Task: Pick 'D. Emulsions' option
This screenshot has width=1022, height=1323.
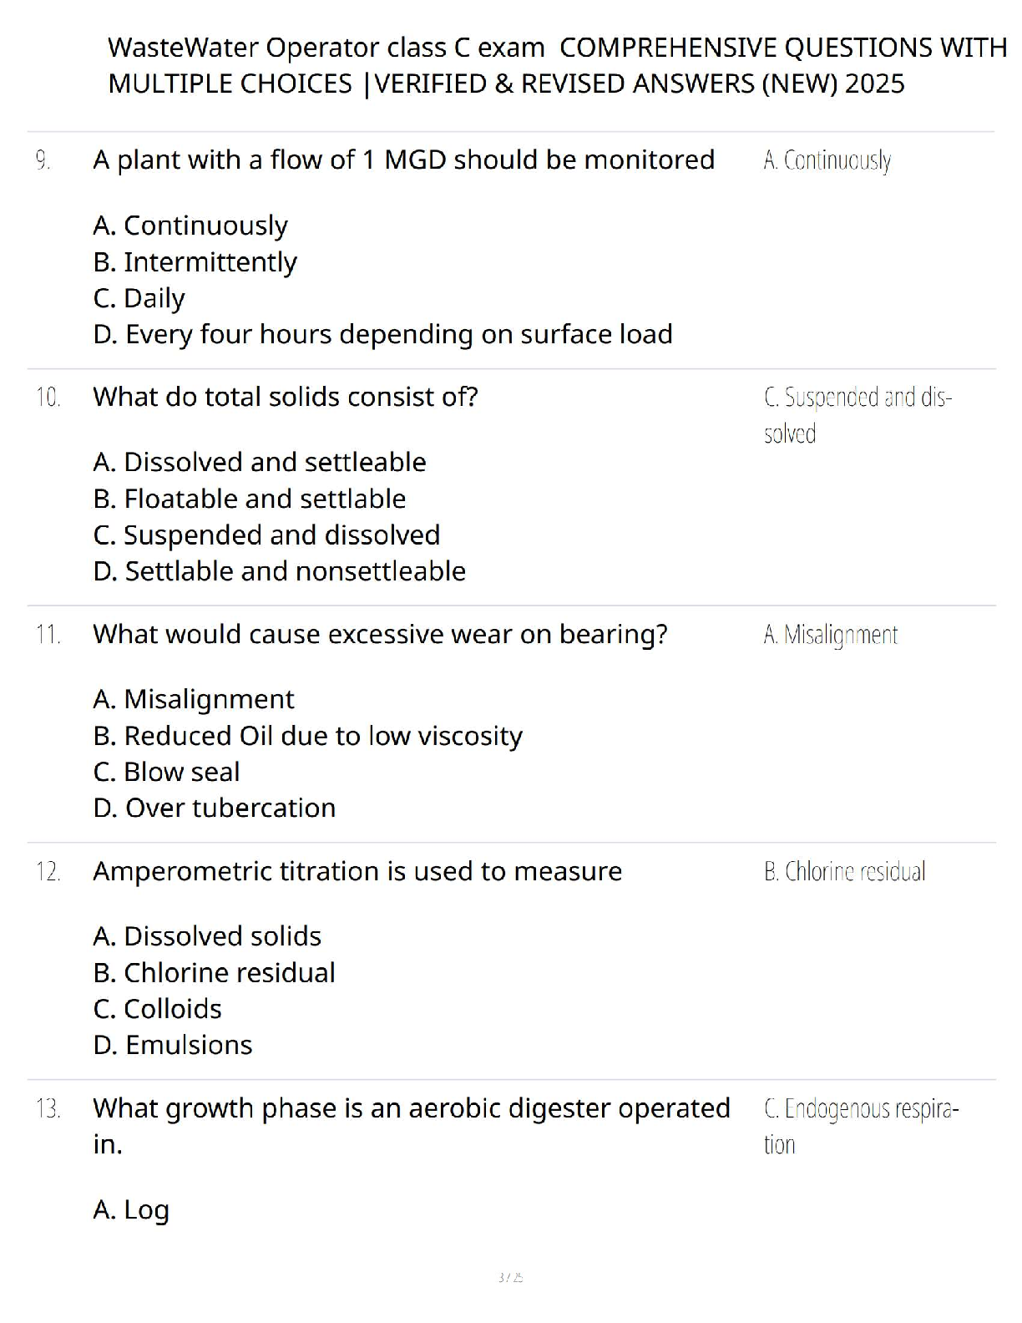Action: point(172,1045)
